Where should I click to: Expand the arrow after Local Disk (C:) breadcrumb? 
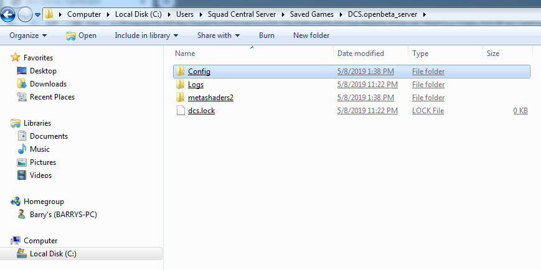169,14
